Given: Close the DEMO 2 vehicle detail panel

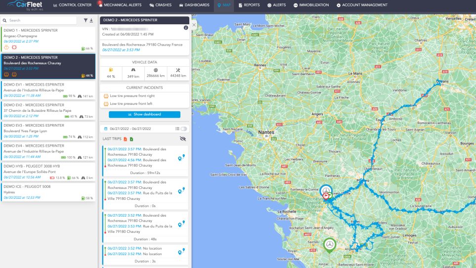Looking at the screenshot, I should pos(194,25).
